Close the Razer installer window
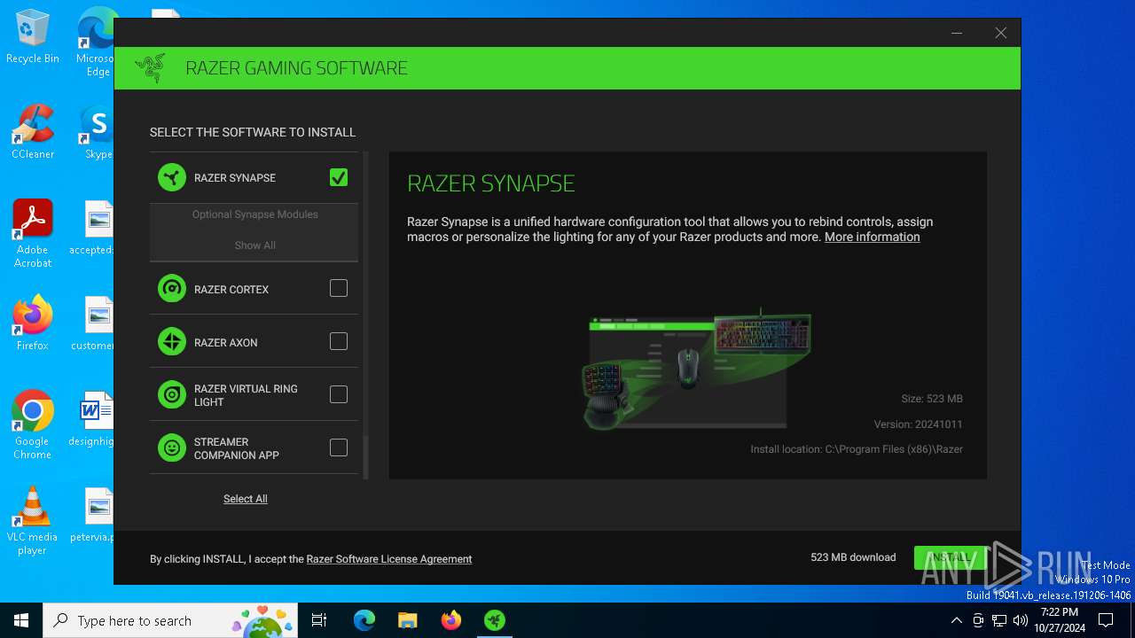The image size is (1135, 638). (1000, 33)
